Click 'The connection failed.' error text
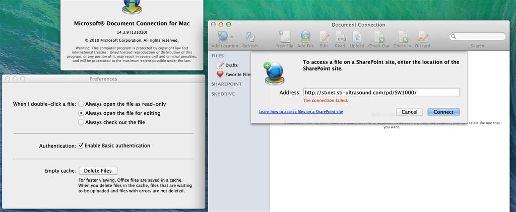Screen dimensions: 516x212 click(x=326, y=101)
